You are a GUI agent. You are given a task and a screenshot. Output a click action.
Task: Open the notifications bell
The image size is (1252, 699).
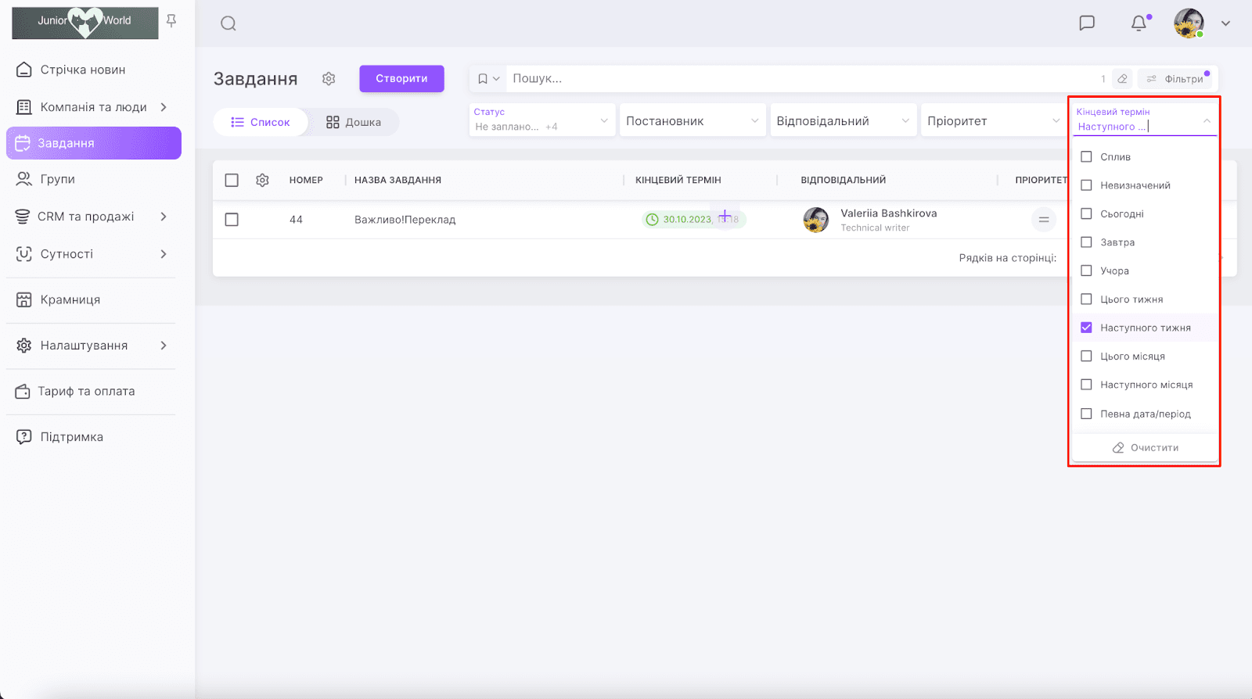[1139, 23]
